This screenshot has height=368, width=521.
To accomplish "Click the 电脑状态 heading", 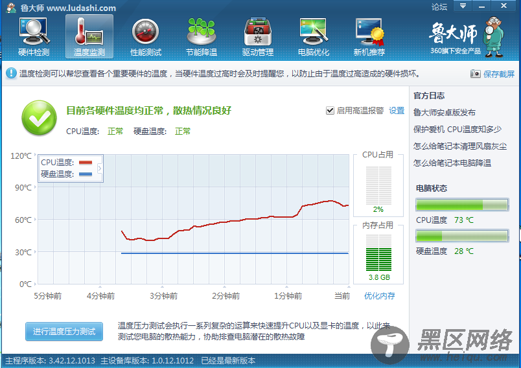I will point(432,189).
